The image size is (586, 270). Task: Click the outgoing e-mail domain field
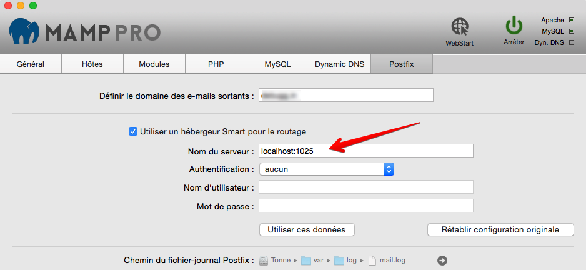tap(346, 95)
